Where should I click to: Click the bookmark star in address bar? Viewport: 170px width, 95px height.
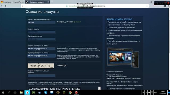click(147, 6)
